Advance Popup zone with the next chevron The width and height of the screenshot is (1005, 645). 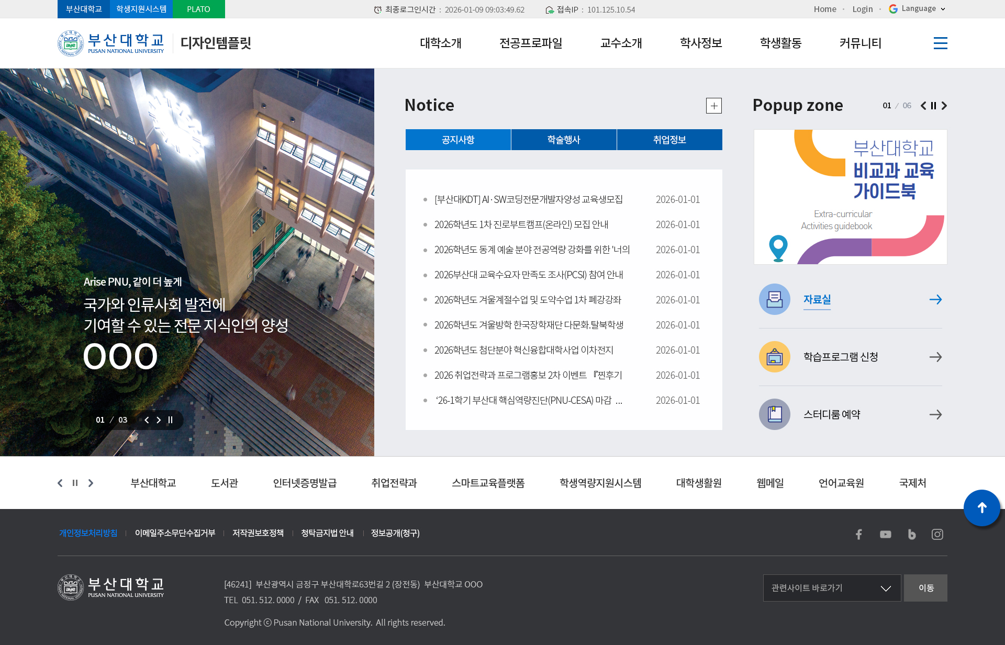944,106
